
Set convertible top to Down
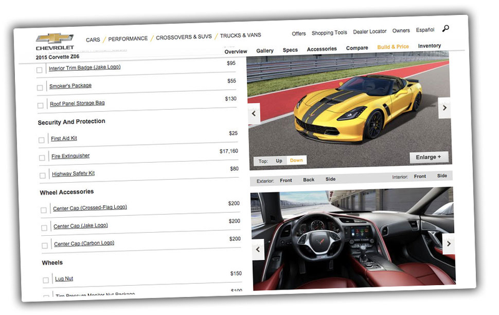[x=297, y=160]
